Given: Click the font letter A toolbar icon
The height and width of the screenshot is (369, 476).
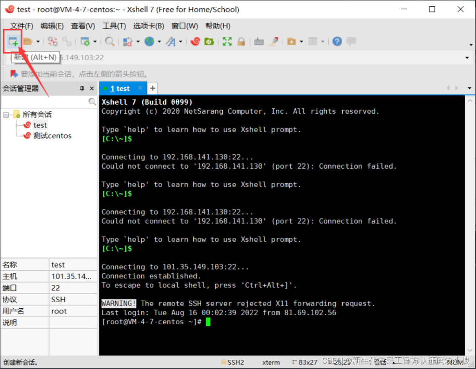Looking at the screenshot, I should click(171, 41).
